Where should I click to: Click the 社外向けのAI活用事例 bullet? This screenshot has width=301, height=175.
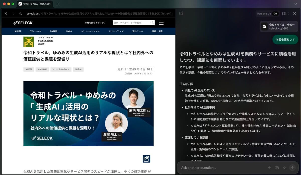coord(200,107)
